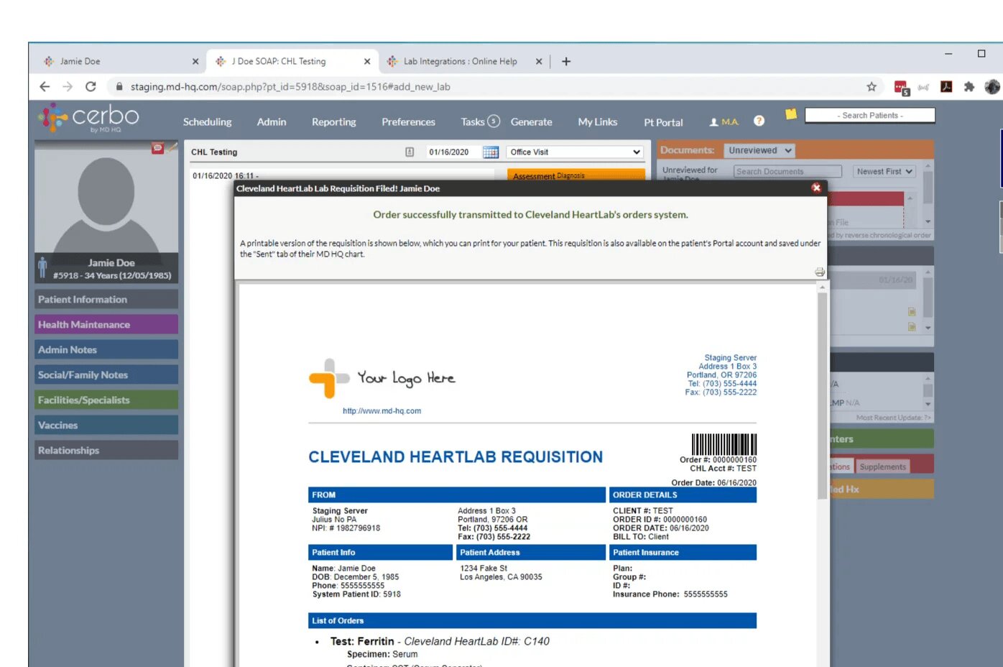Print the requisition using the printer icon
The width and height of the screenshot is (1003, 667).
pyautogui.click(x=820, y=272)
